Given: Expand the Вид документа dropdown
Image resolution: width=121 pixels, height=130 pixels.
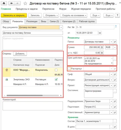Looking at the screenshot, I should (x=61, y=27).
